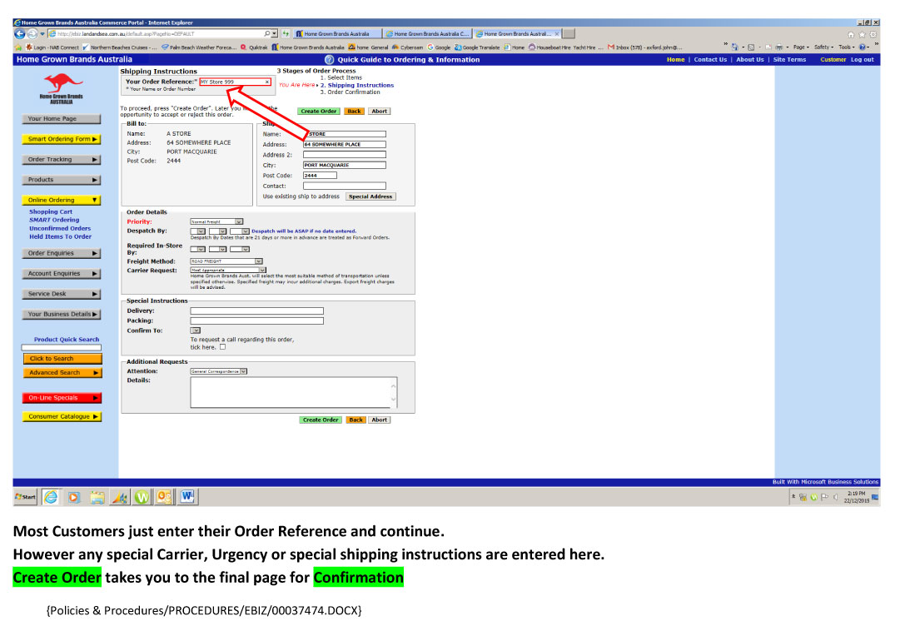Open Outlook from the taskbar
The image size is (900, 621).
pyautogui.click(x=163, y=497)
